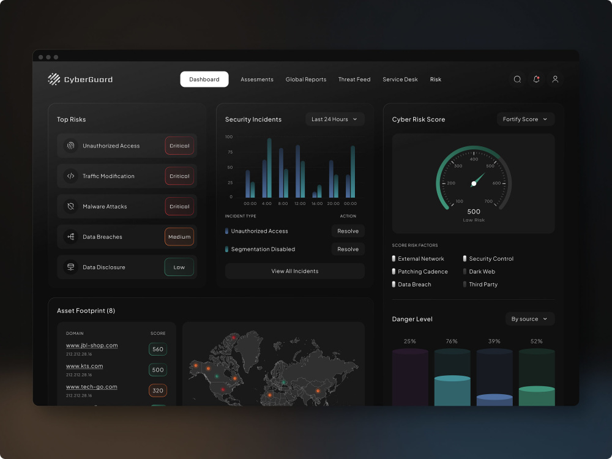612x459 pixels.
Task: Click the 39% danger level cylinder
Action: click(494, 377)
